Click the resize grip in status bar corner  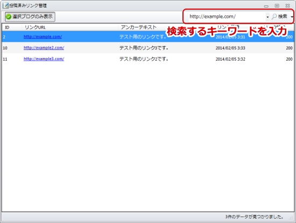[291, 218]
